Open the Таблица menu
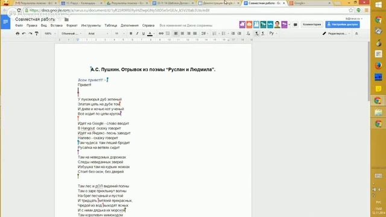Image resolution: width=386 pixels, height=217 pixels. click(x=111, y=25)
